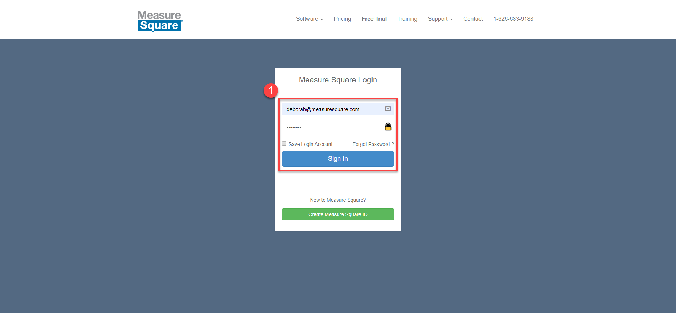676x313 pixels.
Task: Expand the Software dropdown menu
Action: [309, 19]
